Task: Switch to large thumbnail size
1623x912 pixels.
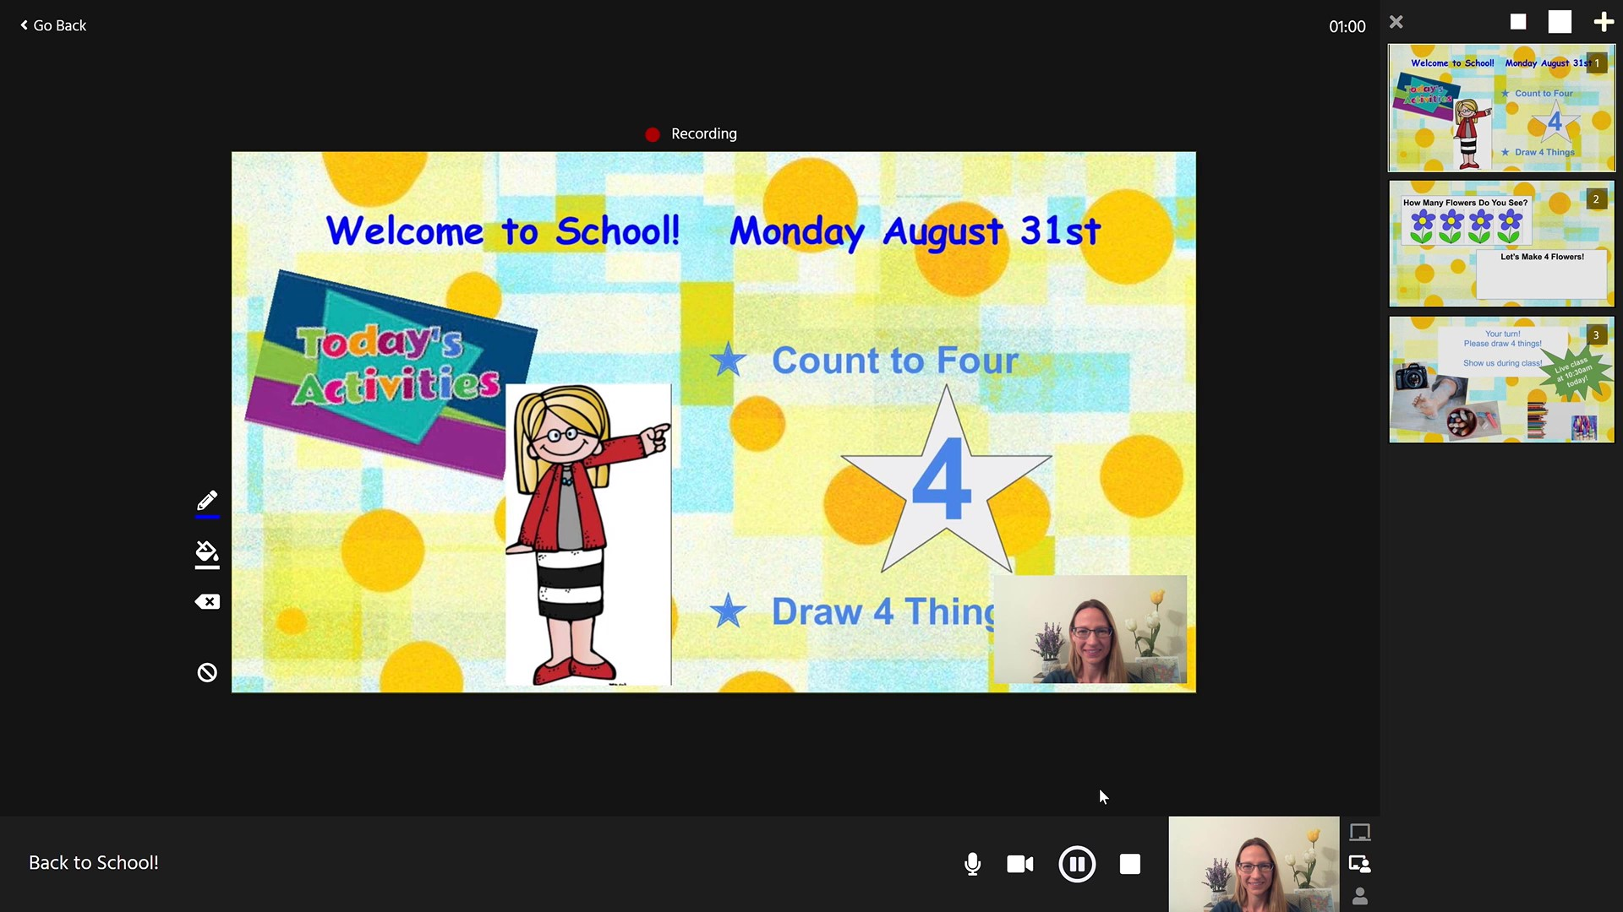Action: (x=1560, y=22)
